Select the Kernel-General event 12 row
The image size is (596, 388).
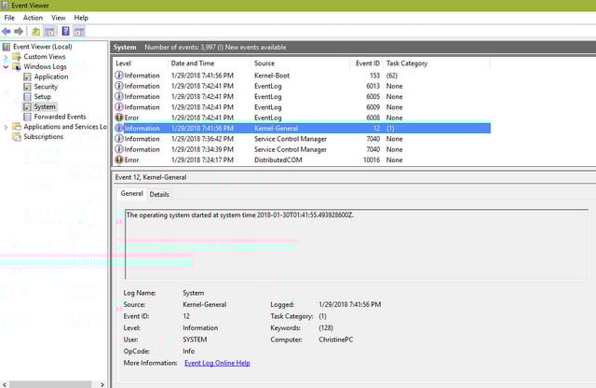(302, 129)
